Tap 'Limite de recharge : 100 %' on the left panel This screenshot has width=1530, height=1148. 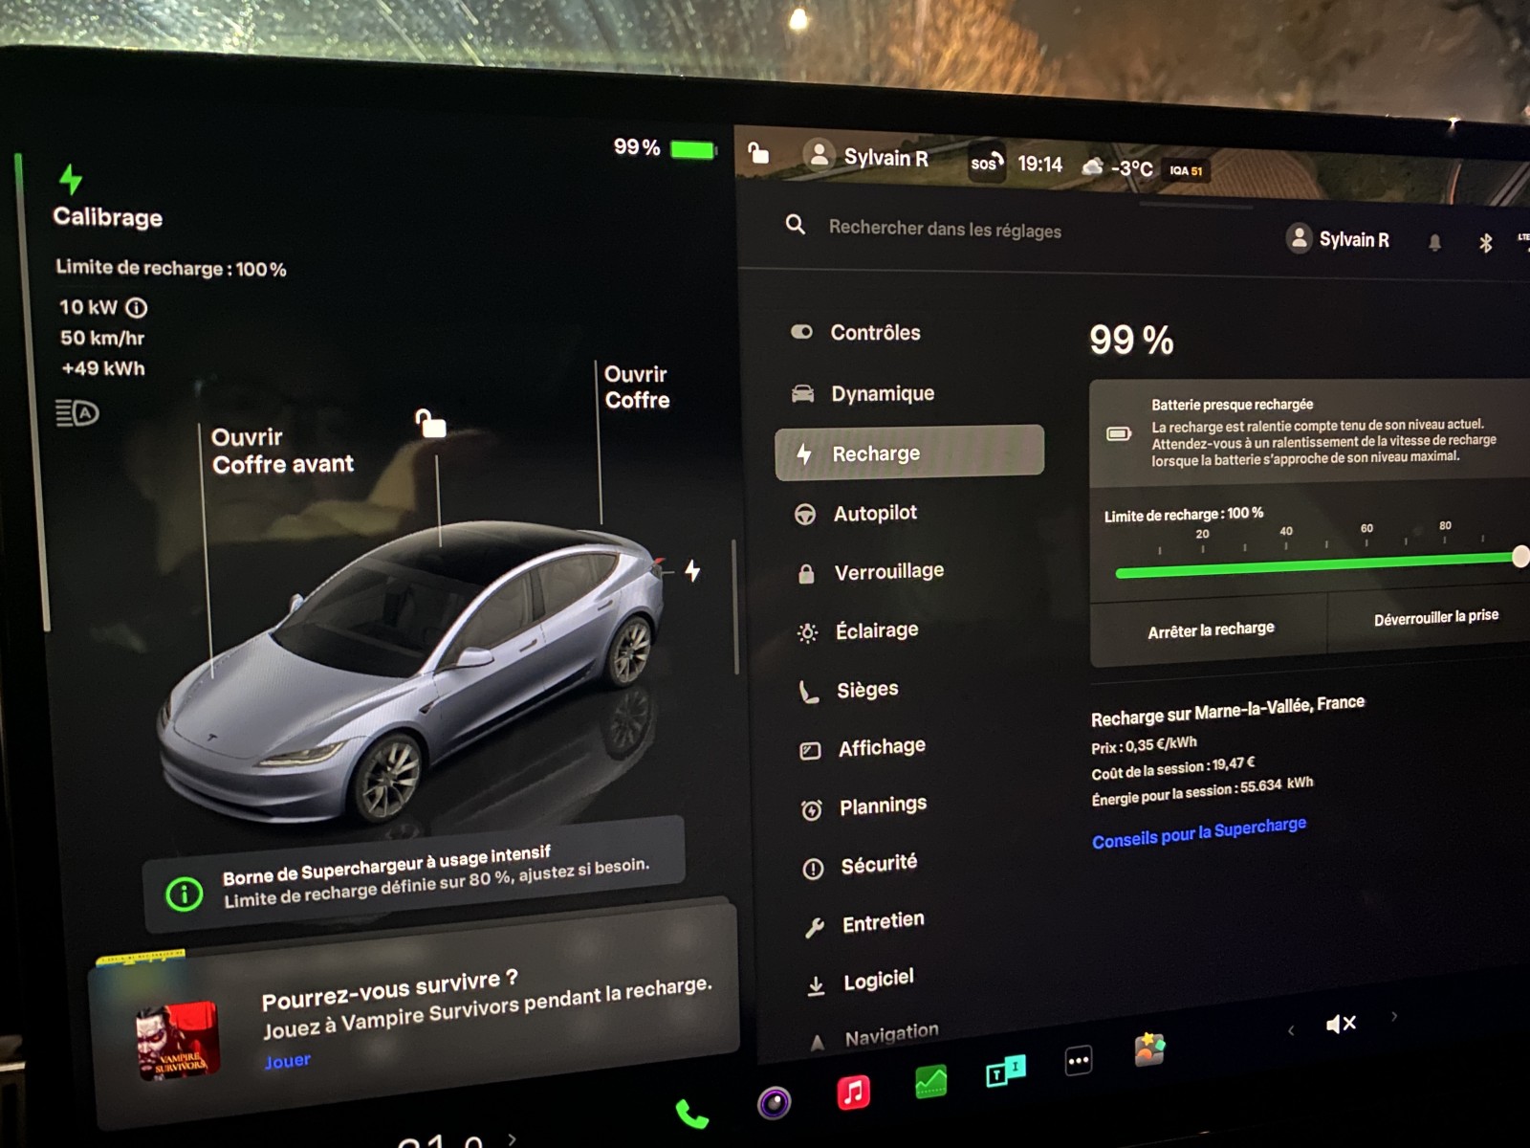click(171, 268)
